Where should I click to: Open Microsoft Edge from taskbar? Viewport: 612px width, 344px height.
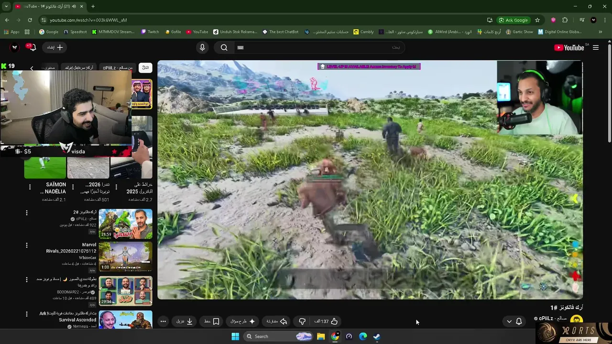(x=363, y=336)
